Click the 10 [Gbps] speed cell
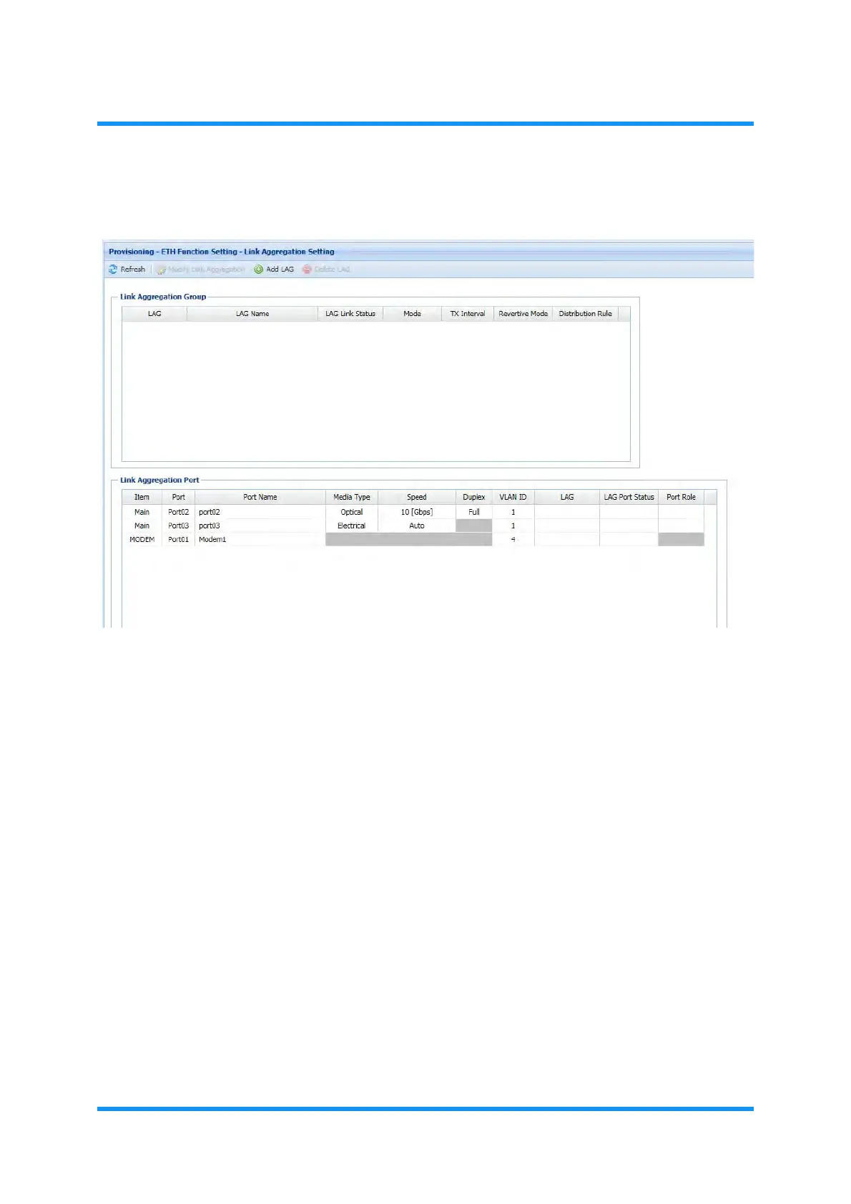The height and width of the screenshot is (1204, 851). point(417,513)
